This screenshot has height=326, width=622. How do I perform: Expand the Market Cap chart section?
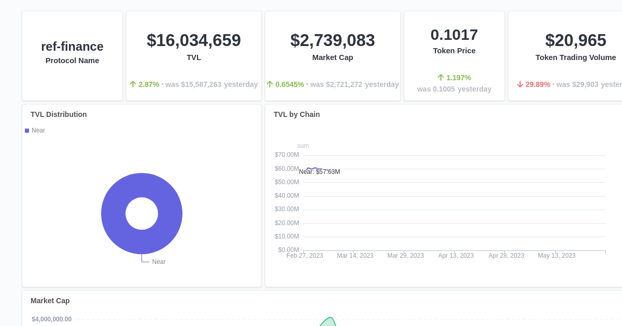coord(50,301)
